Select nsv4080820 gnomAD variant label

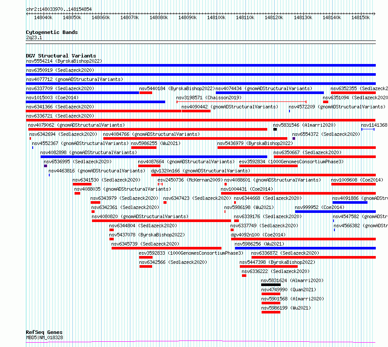140,216
